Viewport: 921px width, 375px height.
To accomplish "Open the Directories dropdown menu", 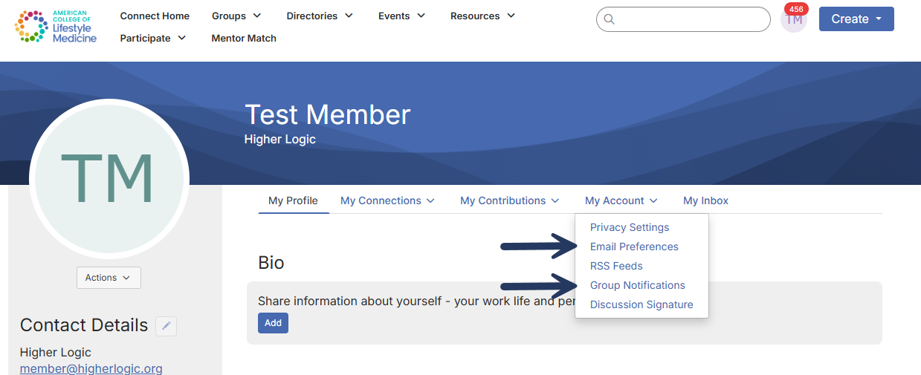I will tap(320, 16).
